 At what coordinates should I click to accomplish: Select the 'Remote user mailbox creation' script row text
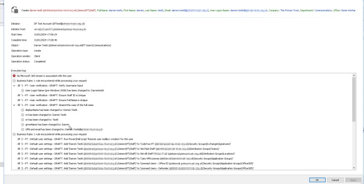[x=77, y=139]
